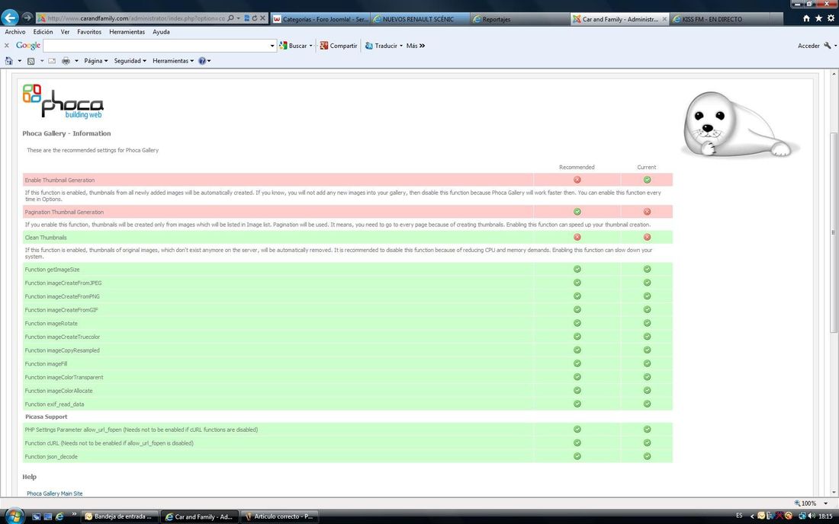Click Clean Thumbnails recommended red icon
This screenshot has height=524, width=839.
(577, 237)
